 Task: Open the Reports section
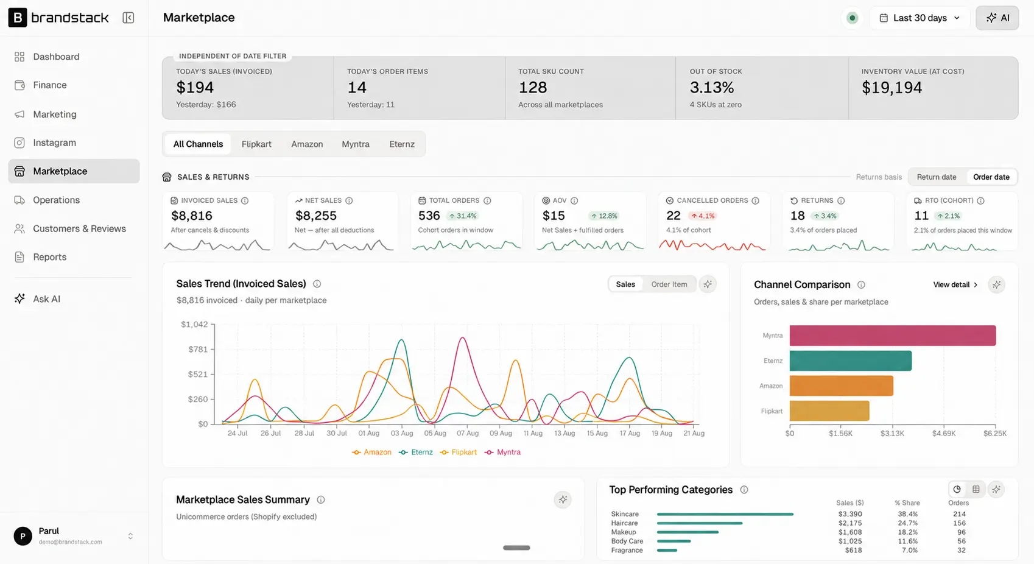(74, 257)
